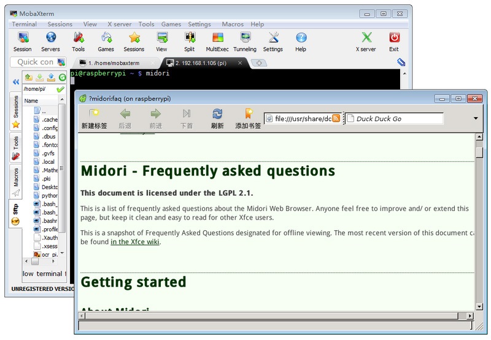Open the Help menu in menu bar
The width and height of the screenshot is (491, 340).
(257, 24)
